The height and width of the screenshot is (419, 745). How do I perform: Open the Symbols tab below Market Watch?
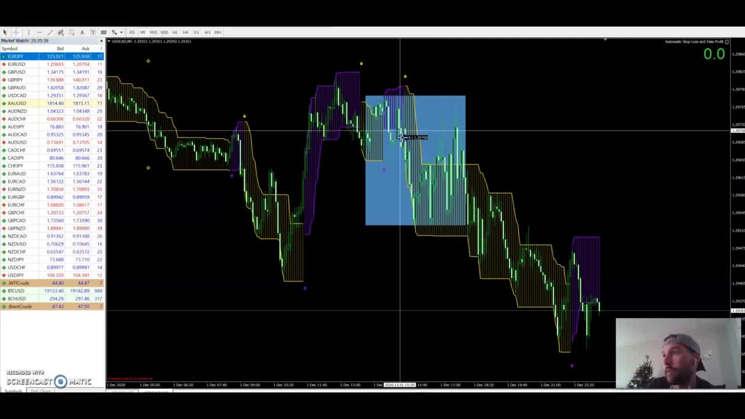(13, 391)
